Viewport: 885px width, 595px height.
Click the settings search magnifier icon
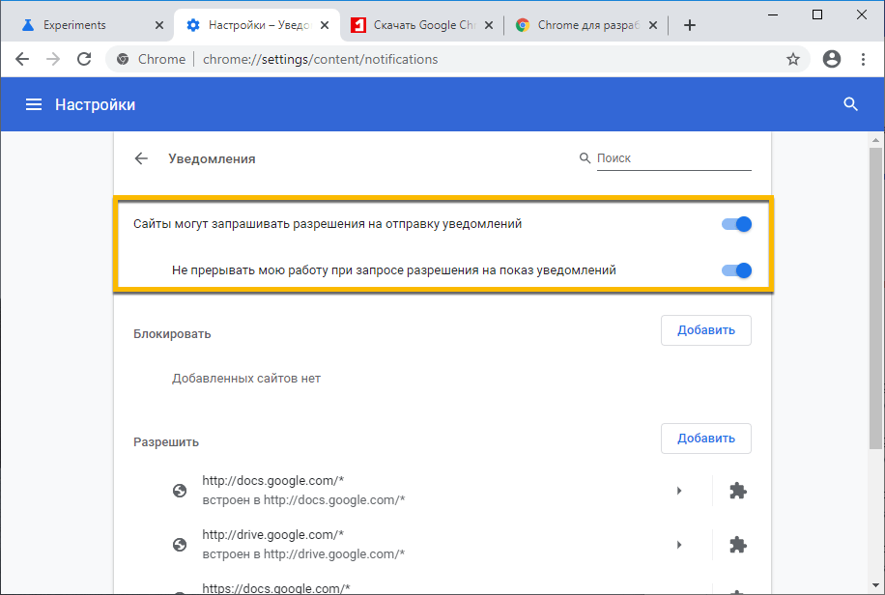(x=850, y=104)
